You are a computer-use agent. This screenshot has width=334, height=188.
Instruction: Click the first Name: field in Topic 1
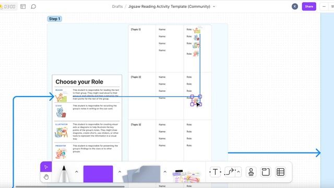coord(162,29)
